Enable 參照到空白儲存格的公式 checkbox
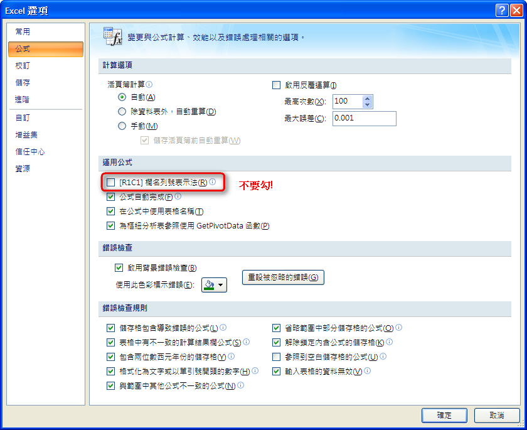 pyautogui.click(x=276, y=357)
